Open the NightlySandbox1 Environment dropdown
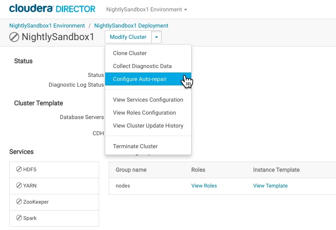 click(146, 9)
